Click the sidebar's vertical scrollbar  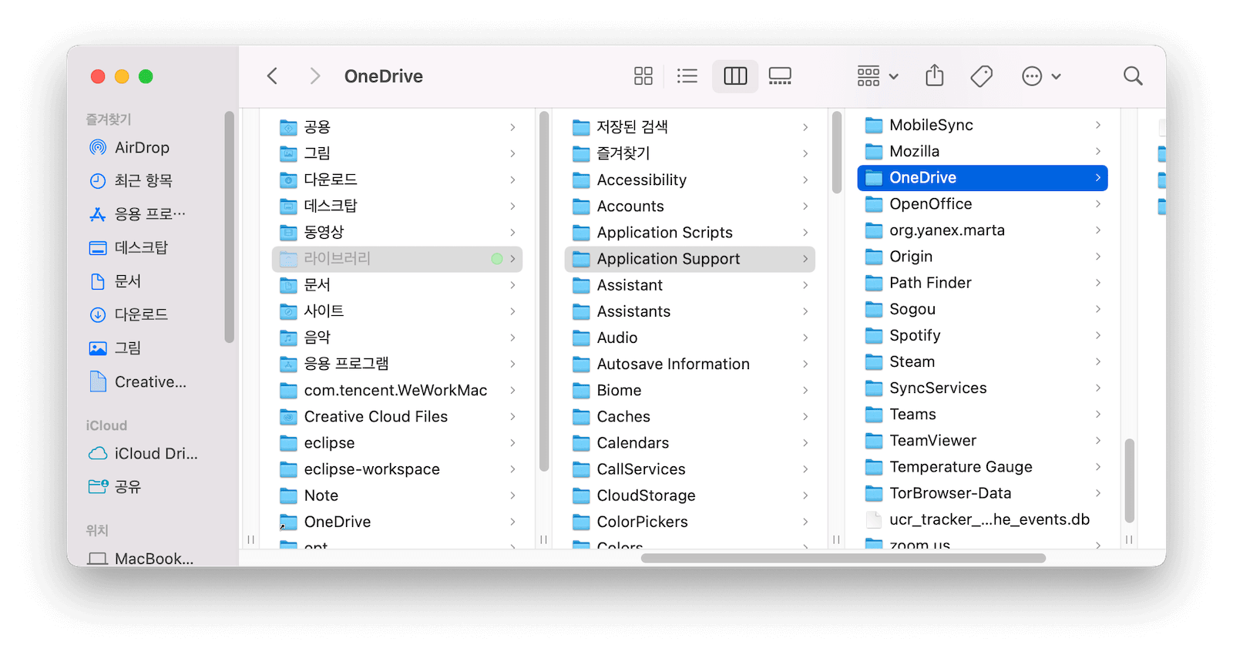click(229, 227)
